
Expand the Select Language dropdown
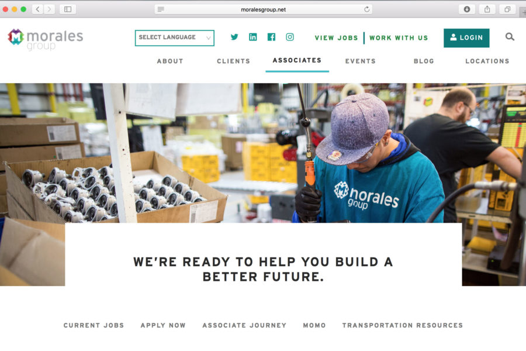click(174, 38)
